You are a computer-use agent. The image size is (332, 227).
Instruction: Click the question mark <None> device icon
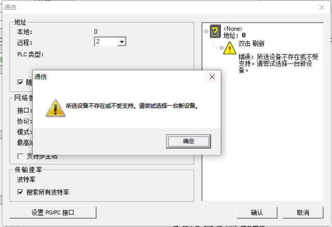pyautogui.click(x=215, y=31)
